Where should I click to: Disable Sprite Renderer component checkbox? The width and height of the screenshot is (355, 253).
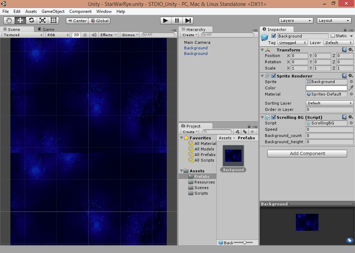[274, 76]
